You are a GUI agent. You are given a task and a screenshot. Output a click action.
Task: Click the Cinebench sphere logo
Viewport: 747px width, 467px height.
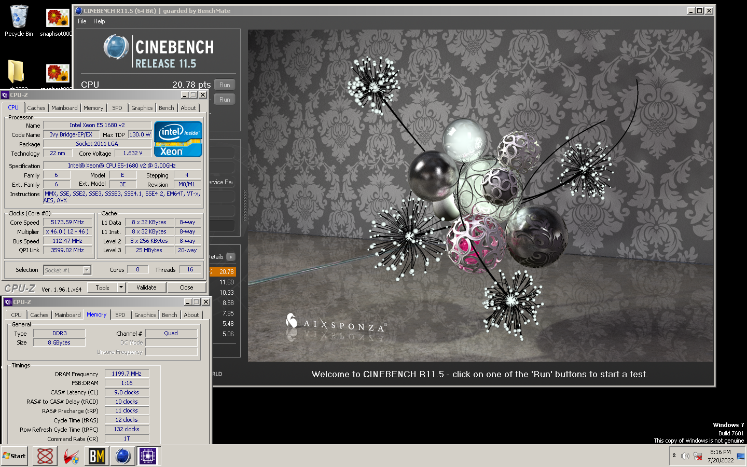[116, 48]
